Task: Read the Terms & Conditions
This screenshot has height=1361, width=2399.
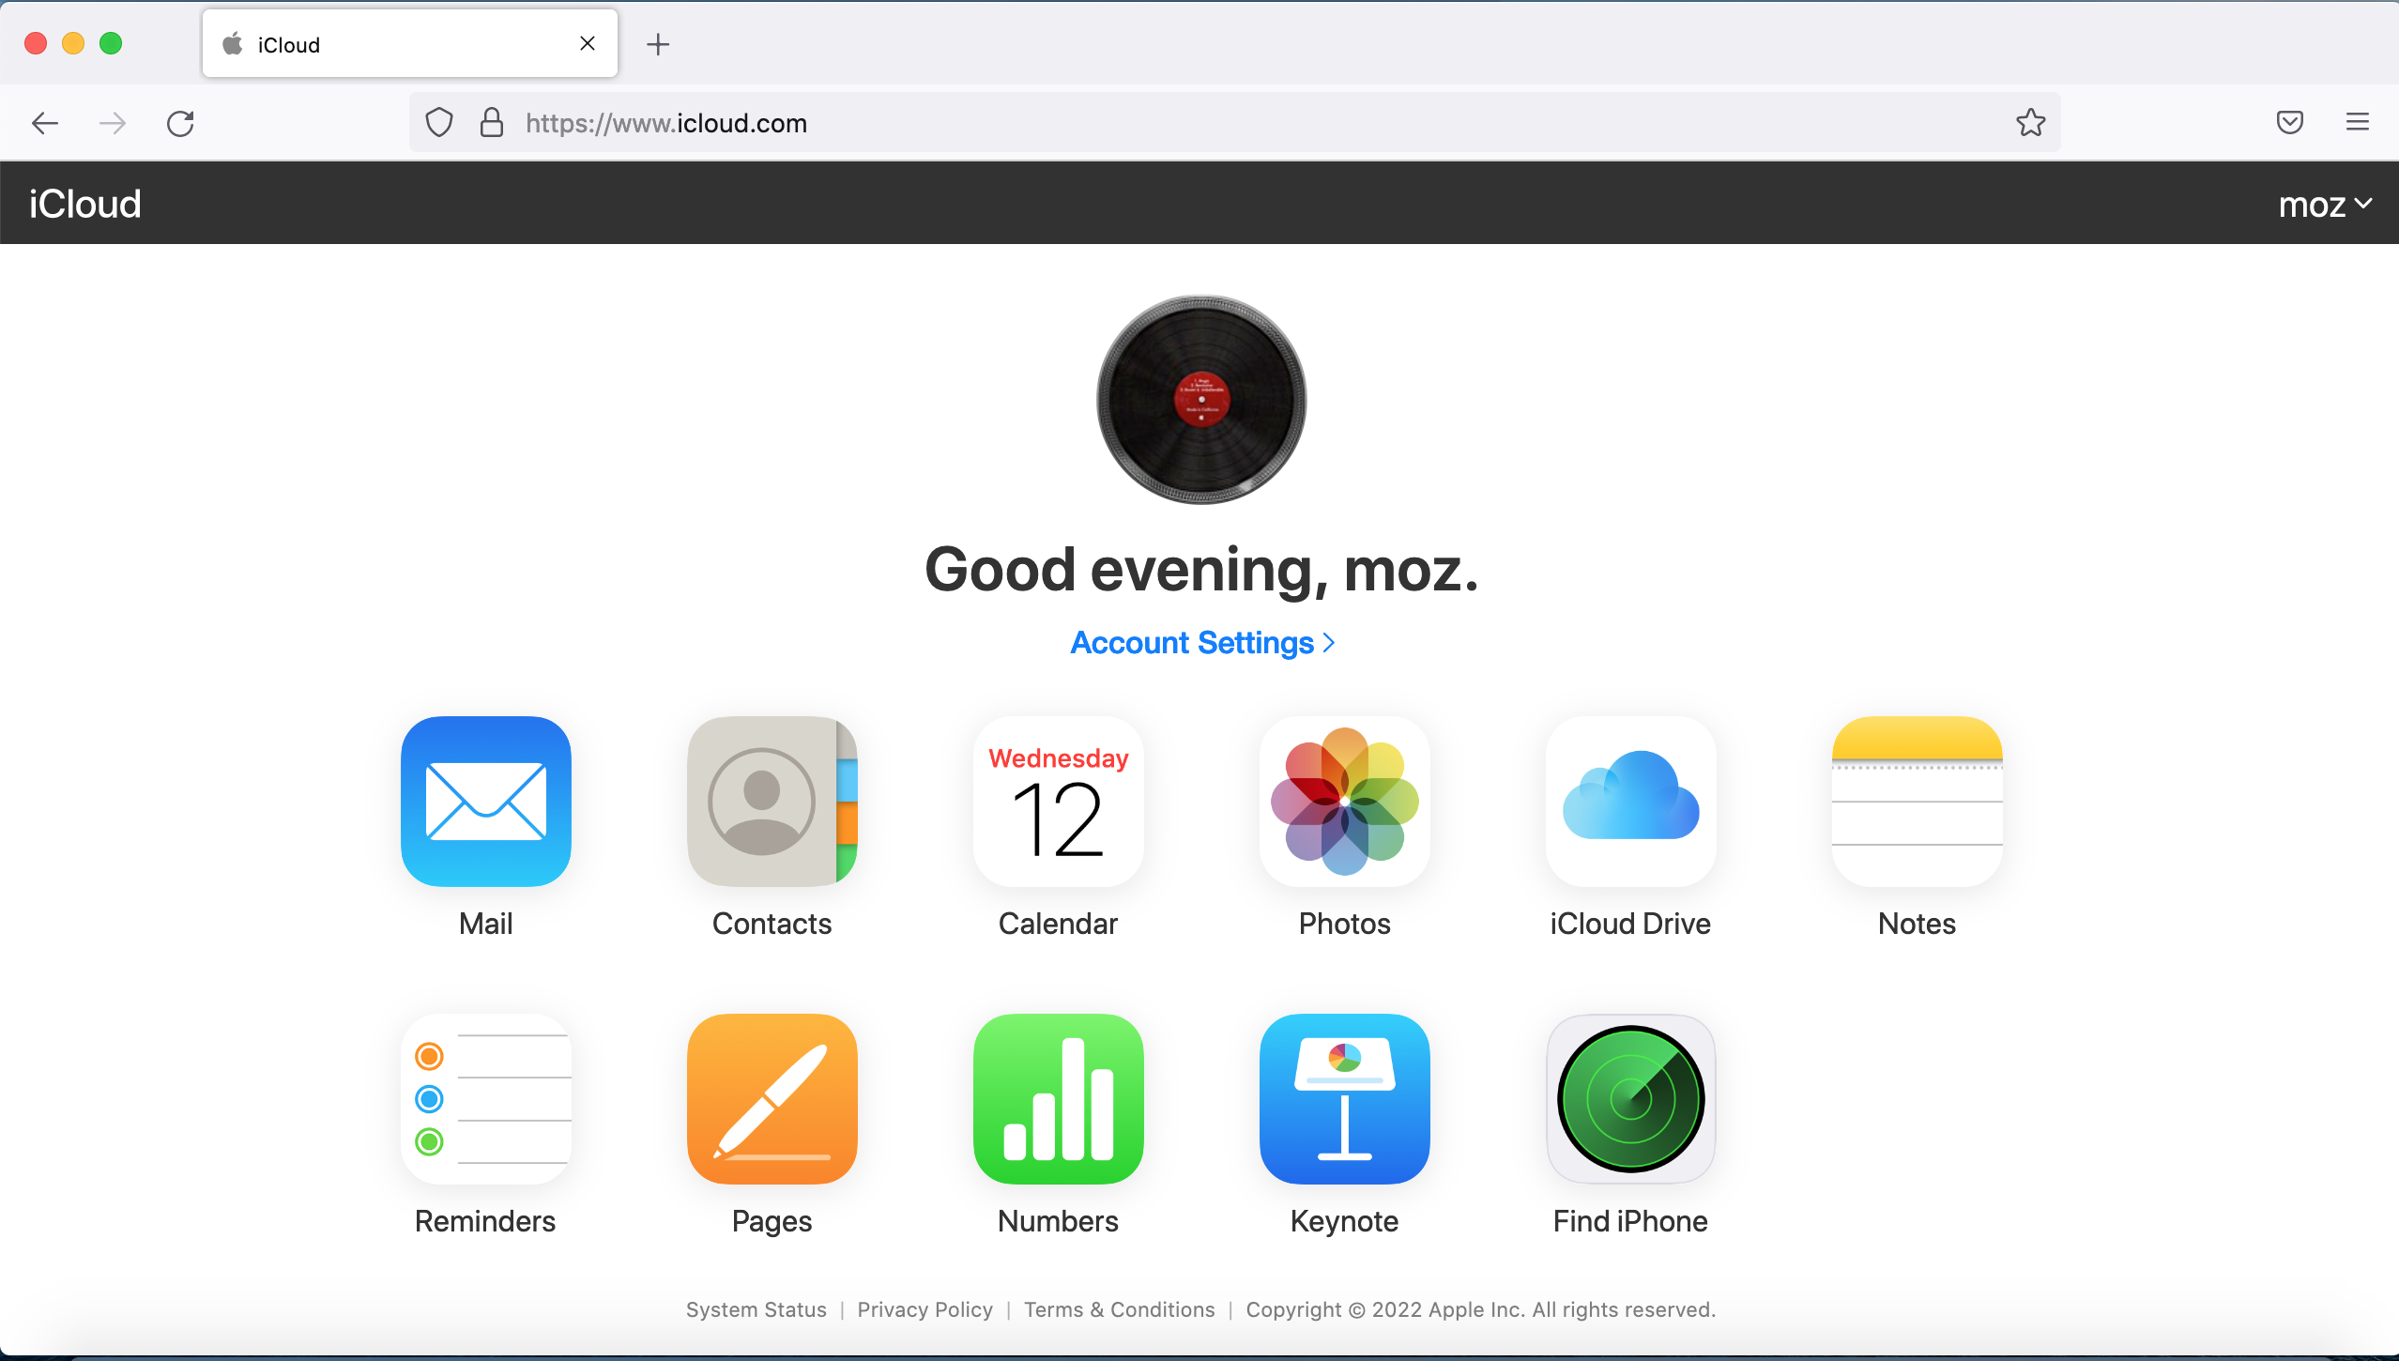Action: click(1119, 1309)
